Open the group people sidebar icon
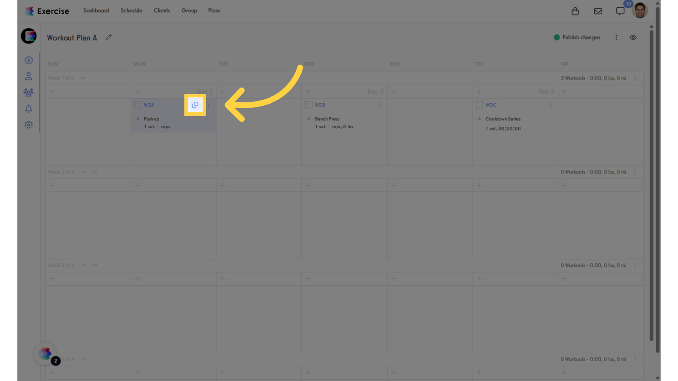This screenshot has width=678, height=381. 29,92
